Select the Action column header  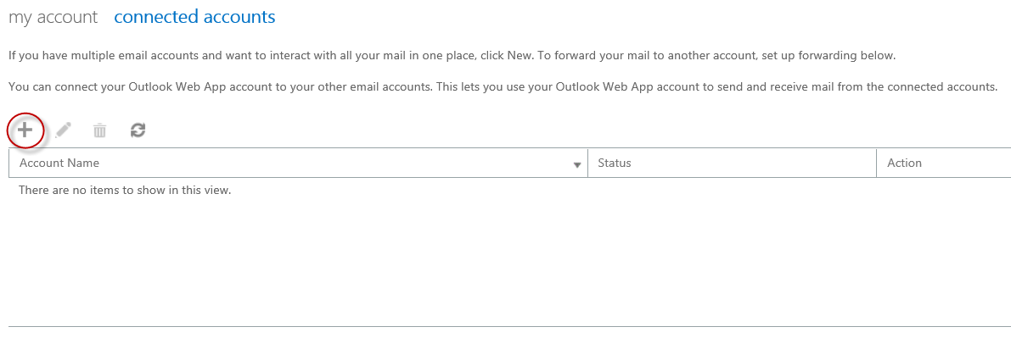pyautogui.click(x=905, y=163)
